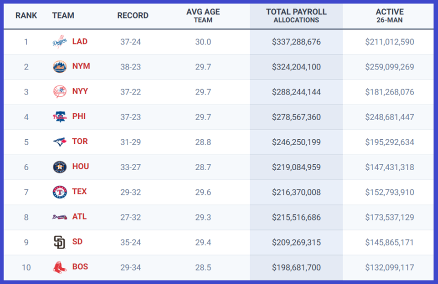Click the Padres record 35-24
This screenshot has width=438, height=284.
130,242
